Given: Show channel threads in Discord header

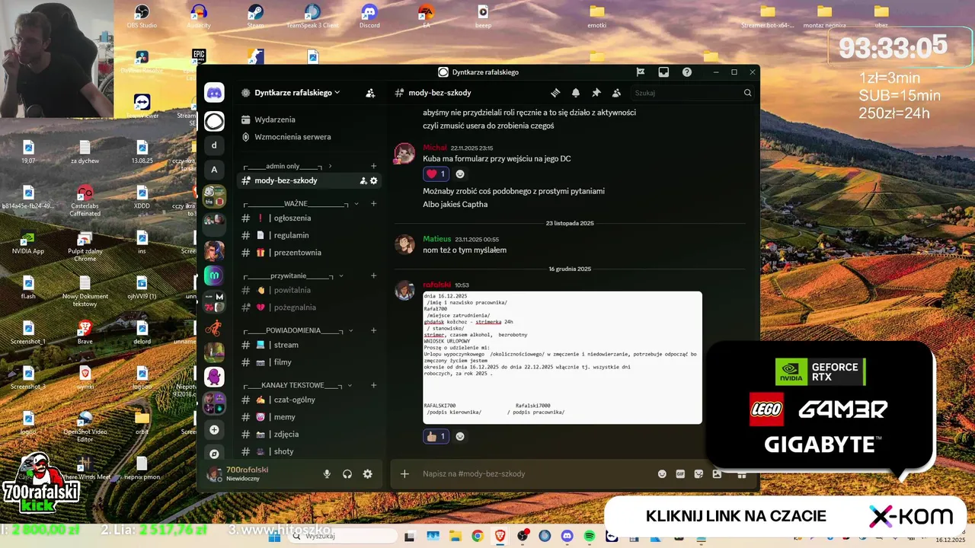Looking at the screenshot, I should pos(555,93).
